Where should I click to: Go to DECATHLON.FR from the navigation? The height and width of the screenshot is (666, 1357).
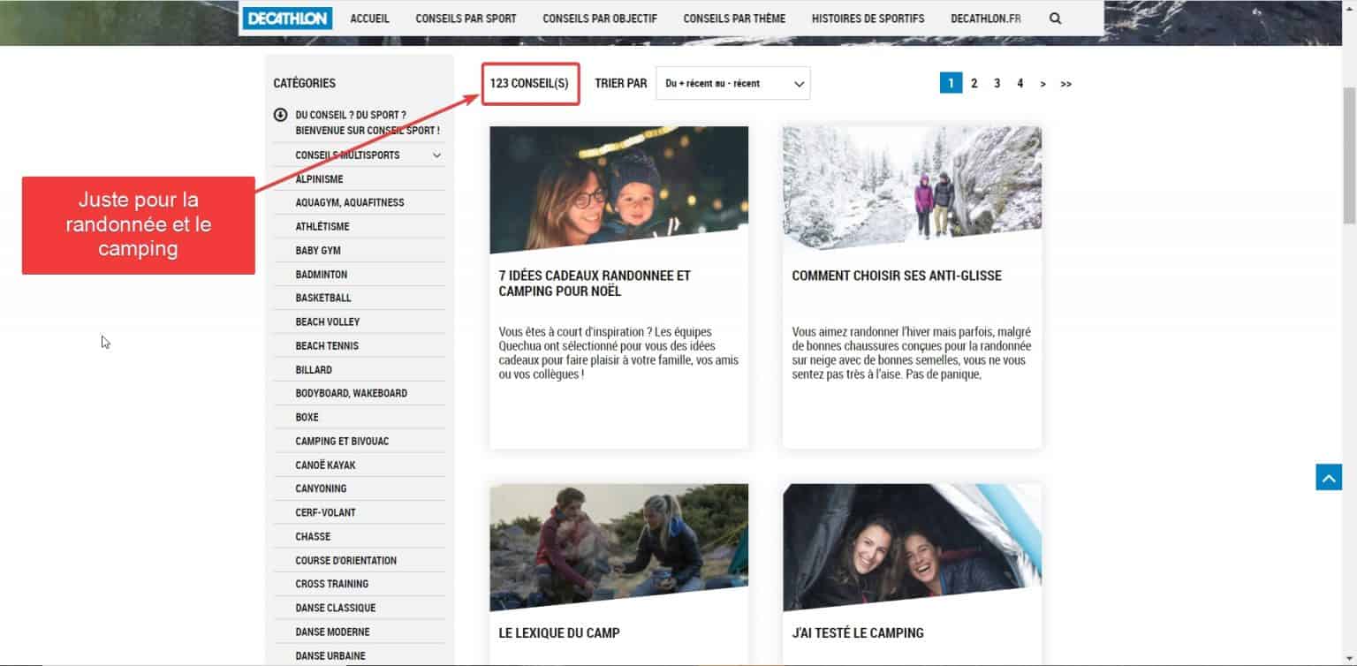click(x=986, y=17)
